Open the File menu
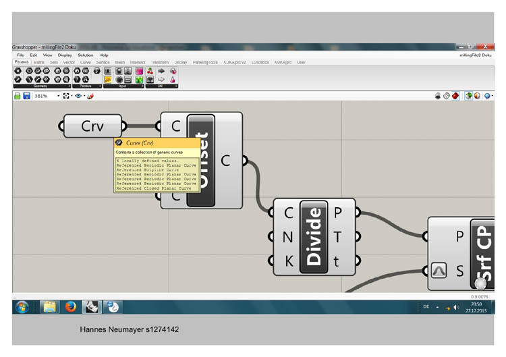Screen dimensions: 506x357 coord(20,55)
